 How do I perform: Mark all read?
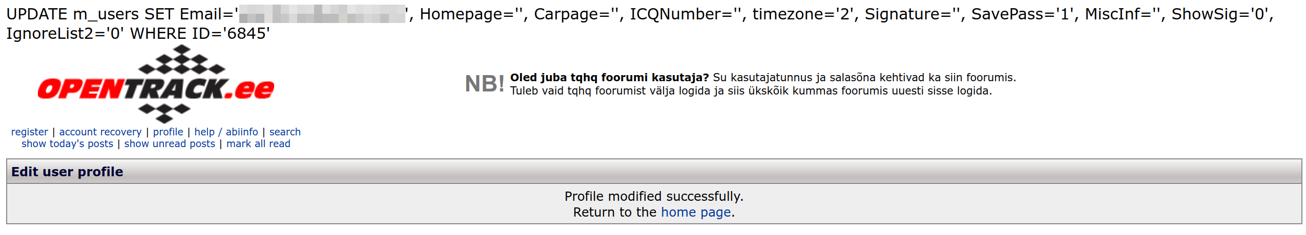coord(258,144)
